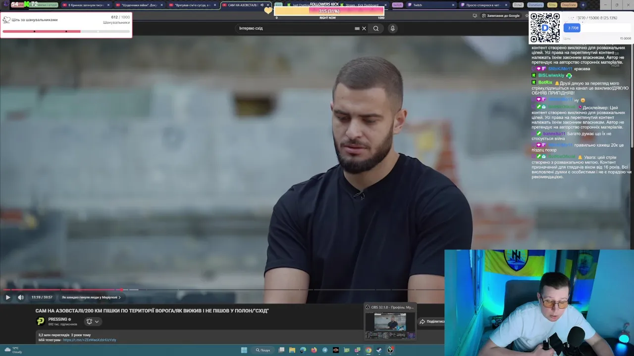Clear the search text with the X icon

pyautogui.click(x=364, y=28)
